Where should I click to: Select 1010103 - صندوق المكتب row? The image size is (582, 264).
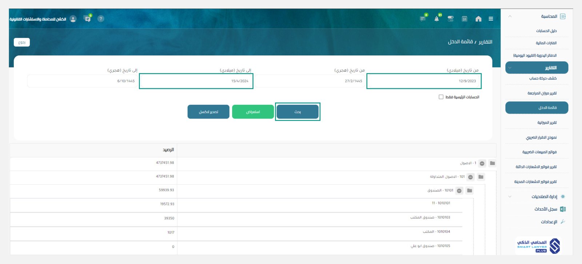click(430, 217)
